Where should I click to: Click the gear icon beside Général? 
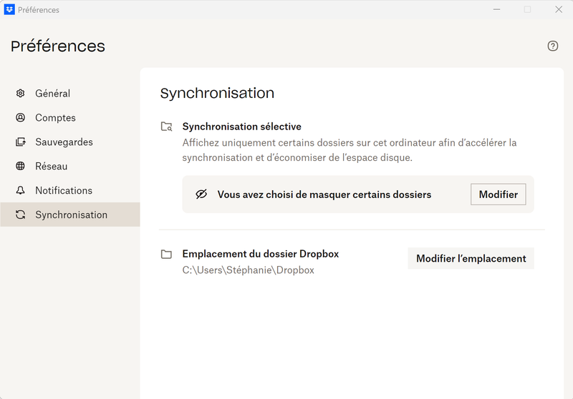pyautogui.click(x=21, y=94)
